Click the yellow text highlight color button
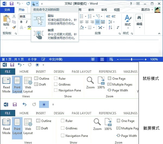This screenshot has width=163, height=144. [x=29, y=27]
